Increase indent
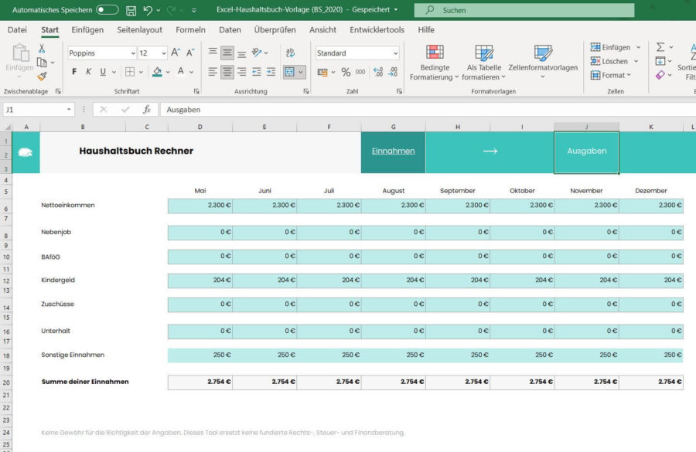This screenshot has height=452, width=696. point(271,72)
